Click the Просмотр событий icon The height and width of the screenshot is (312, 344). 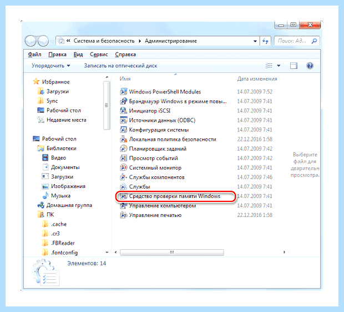pyautogui.click(x=123, y=158)
